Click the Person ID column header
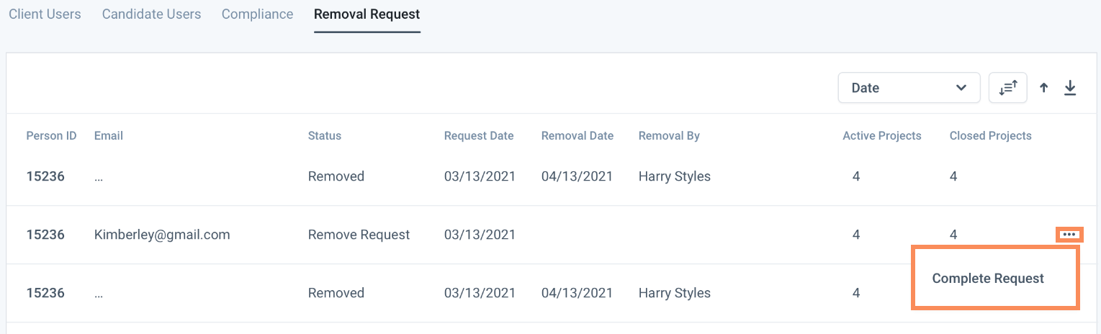Viewport: 1101px width, 334px height. 51,136
